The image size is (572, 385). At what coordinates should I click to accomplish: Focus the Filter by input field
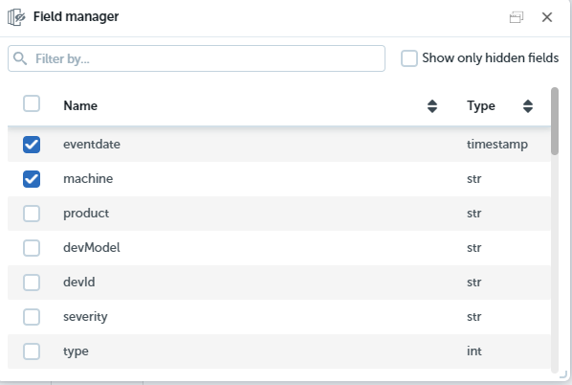(x=196, y=58)
